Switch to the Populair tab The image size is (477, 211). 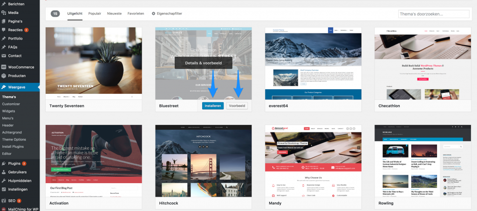coord(95,13)
